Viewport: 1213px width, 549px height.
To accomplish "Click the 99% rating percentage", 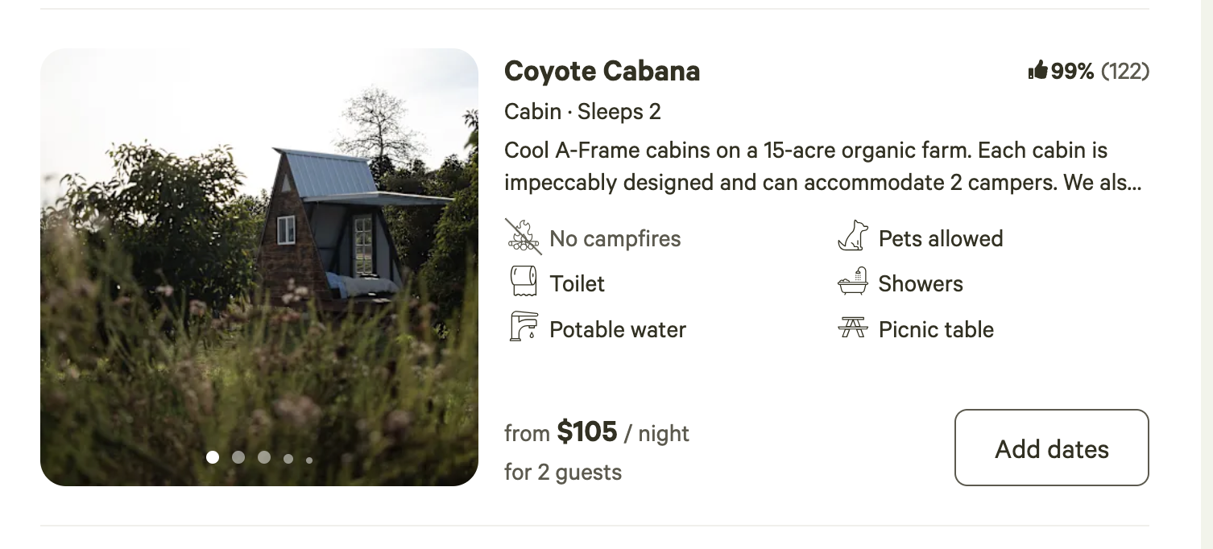I will pos(1072,72).
